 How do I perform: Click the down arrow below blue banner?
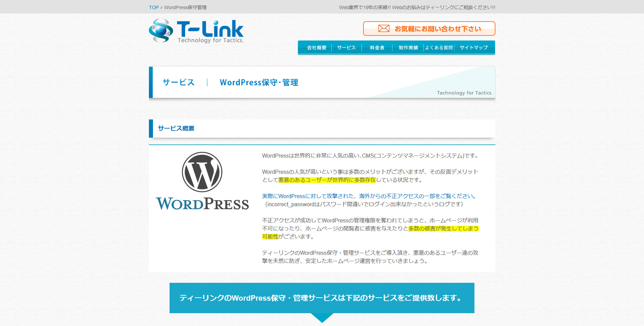point(322,318)
